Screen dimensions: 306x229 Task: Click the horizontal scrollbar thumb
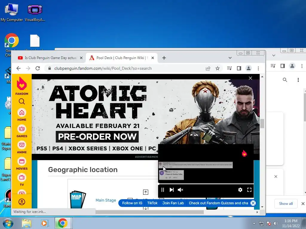(150, 212)
